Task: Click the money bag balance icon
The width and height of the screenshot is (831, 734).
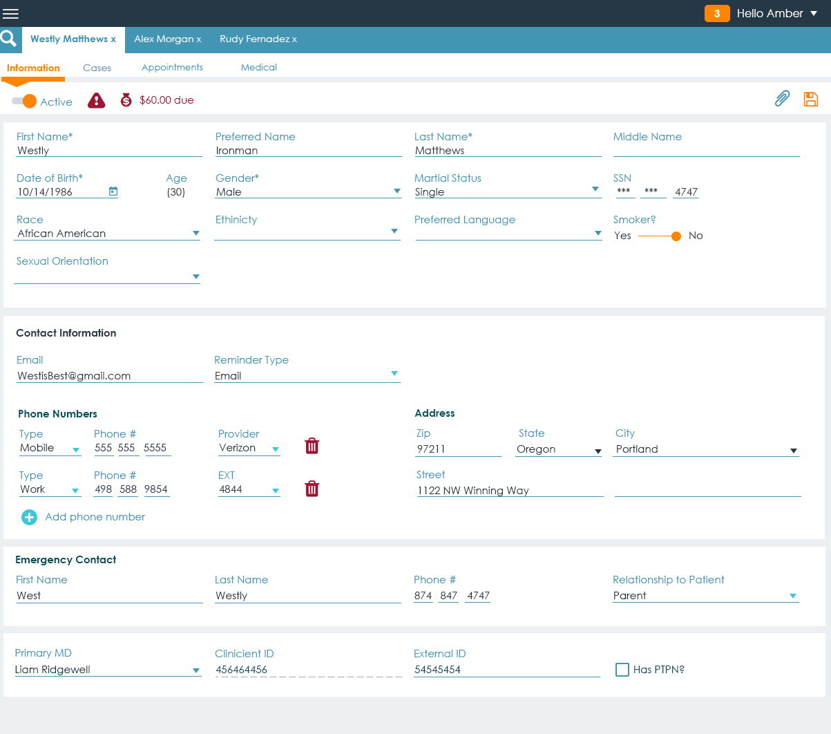Action: coord(126,100)
